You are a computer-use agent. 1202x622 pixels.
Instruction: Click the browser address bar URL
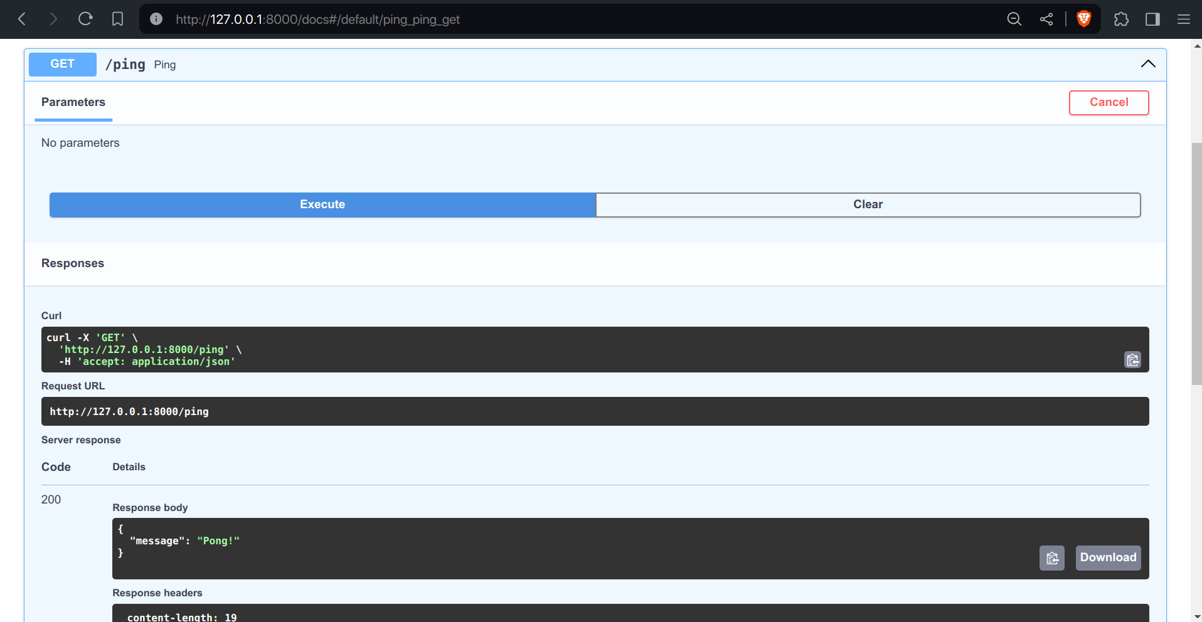click(x=318, y=19)
